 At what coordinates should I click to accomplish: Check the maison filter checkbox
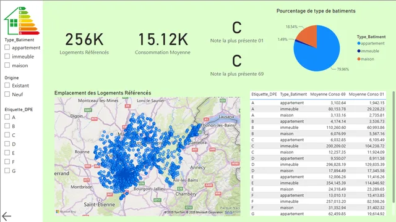(7, 65)
